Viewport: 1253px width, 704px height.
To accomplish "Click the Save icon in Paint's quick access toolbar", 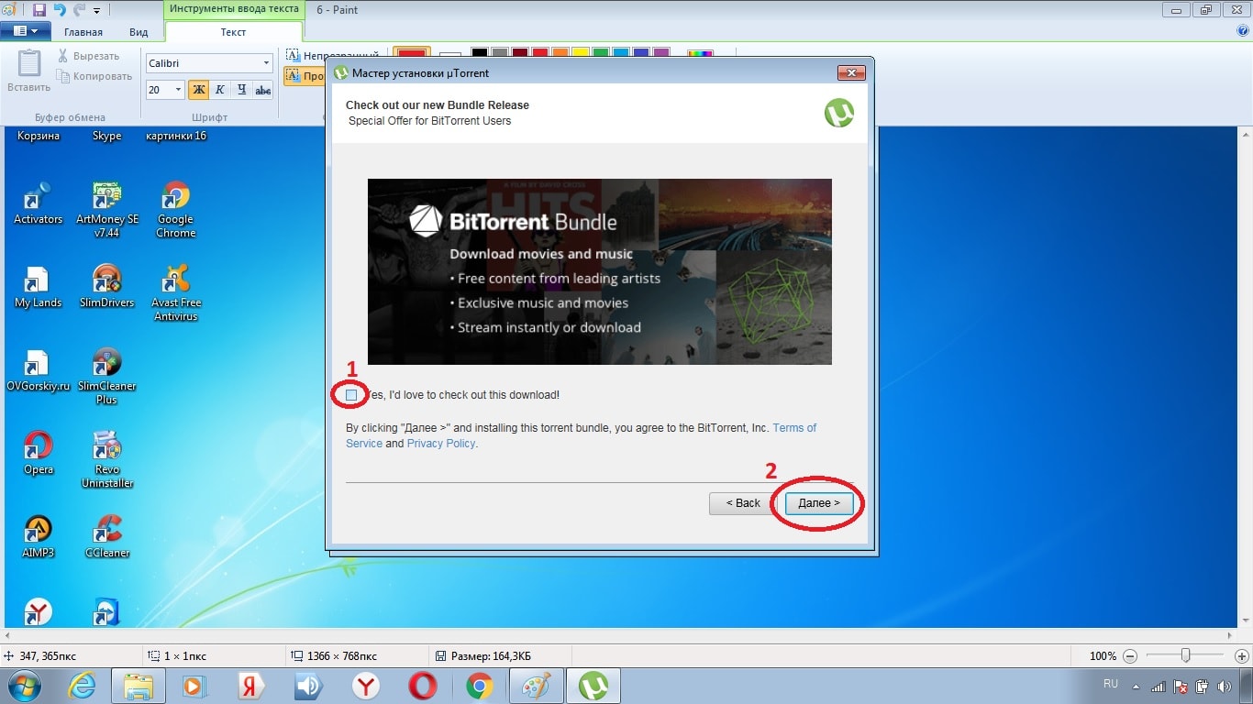I will point(39,10).
